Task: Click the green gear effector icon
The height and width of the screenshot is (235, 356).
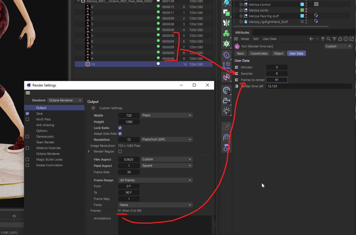Action: [x=226, y=44]
